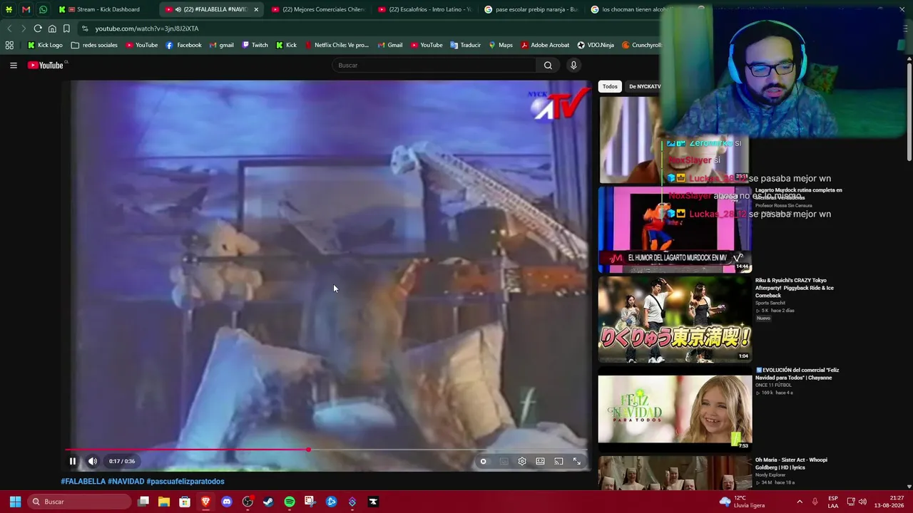913x513 pixels.
Task: Open the Windows Start menu
Action: [15, 502]
